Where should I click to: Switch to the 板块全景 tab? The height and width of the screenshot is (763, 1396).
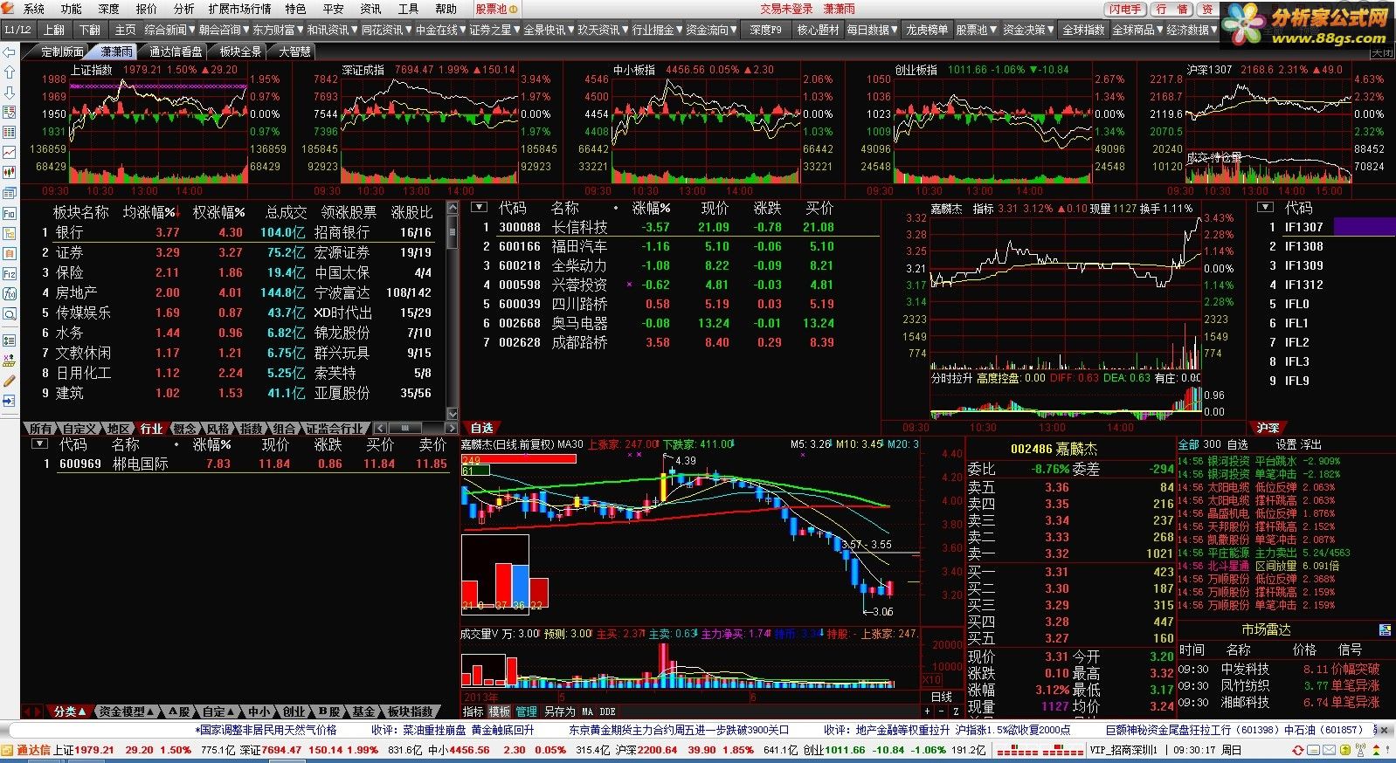[x=239, y=52]
